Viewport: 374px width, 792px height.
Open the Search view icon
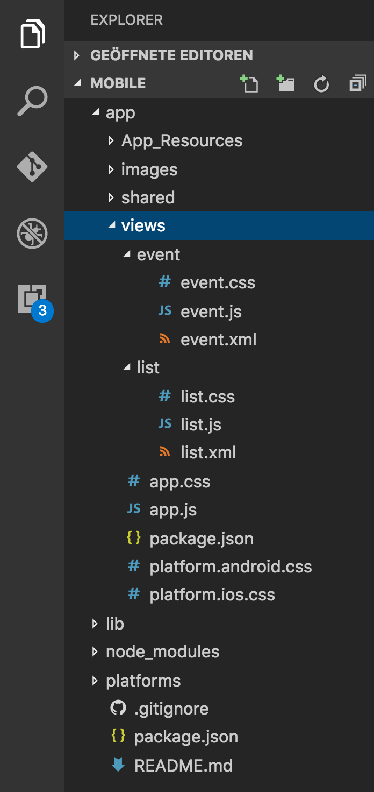point(33,101)
